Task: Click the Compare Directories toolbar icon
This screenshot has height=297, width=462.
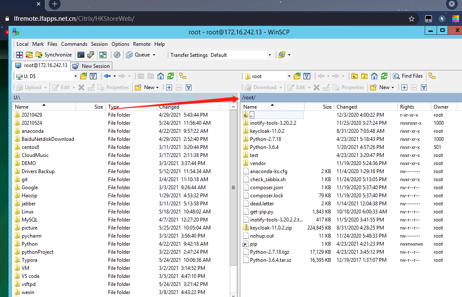Action: coord(20,55)
